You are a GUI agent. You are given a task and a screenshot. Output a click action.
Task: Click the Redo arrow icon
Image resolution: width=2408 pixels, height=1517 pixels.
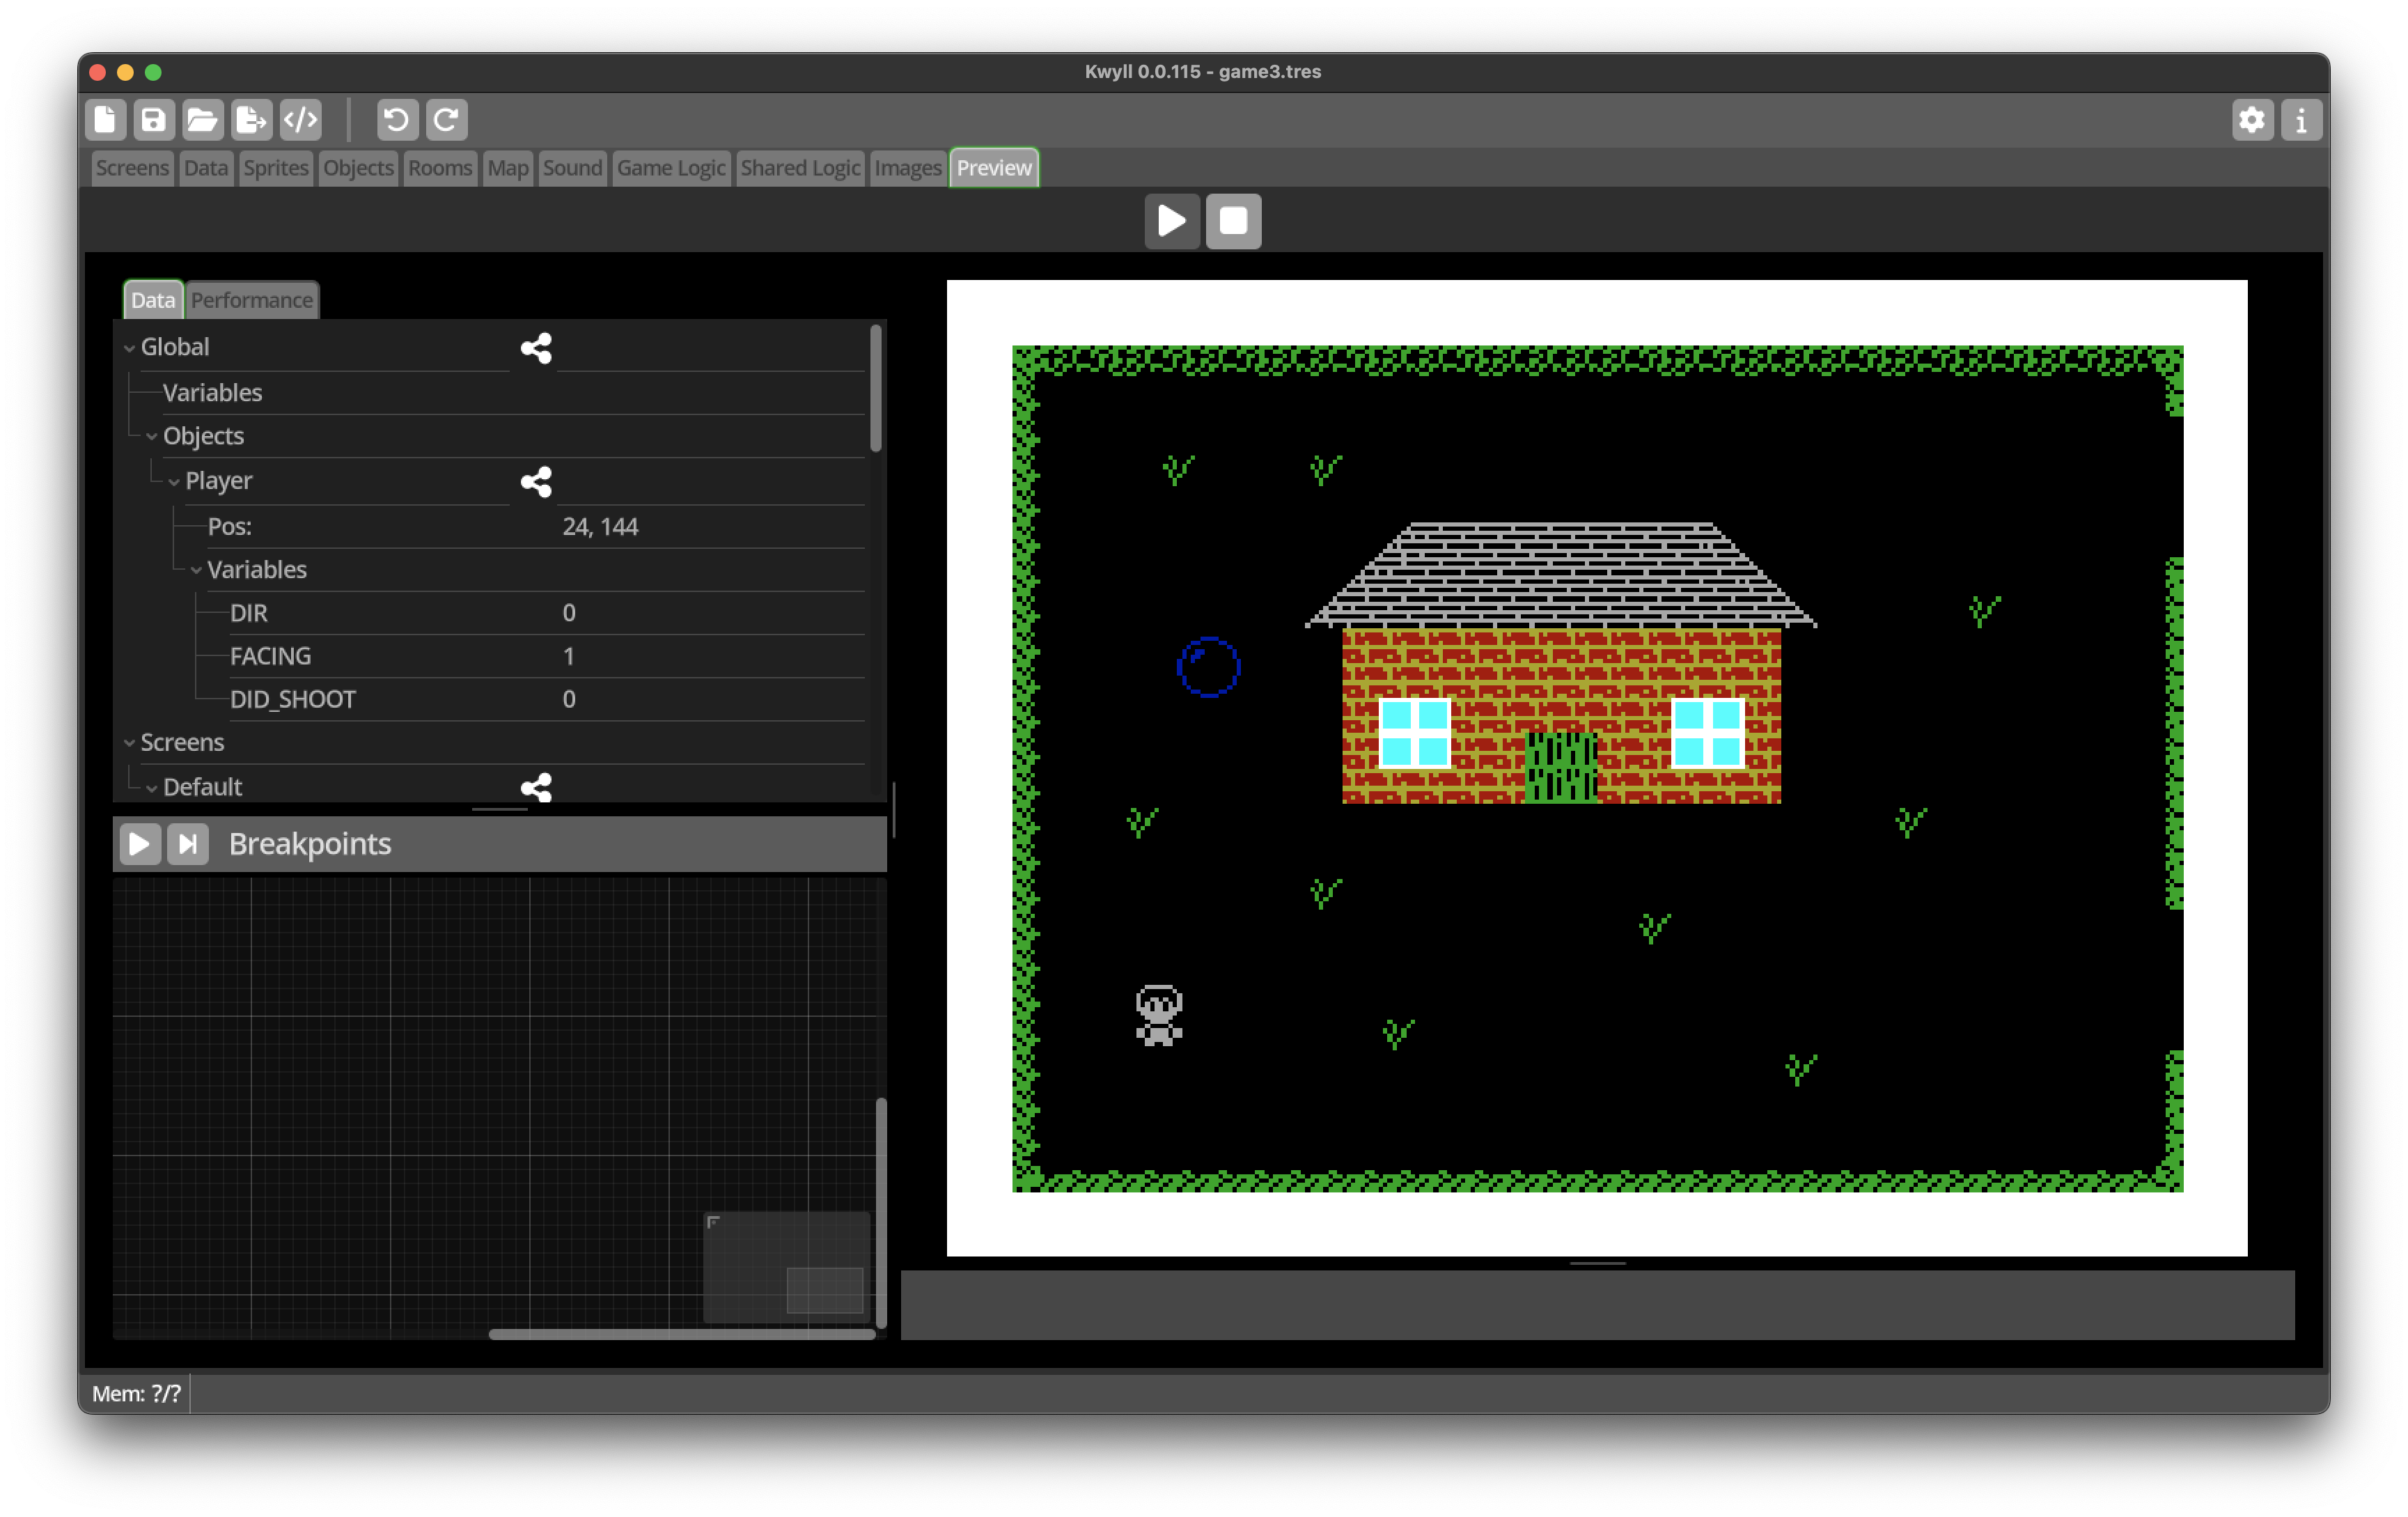click(x=446, y=120)
